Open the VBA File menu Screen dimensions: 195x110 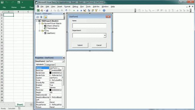(x=42, y=7)
